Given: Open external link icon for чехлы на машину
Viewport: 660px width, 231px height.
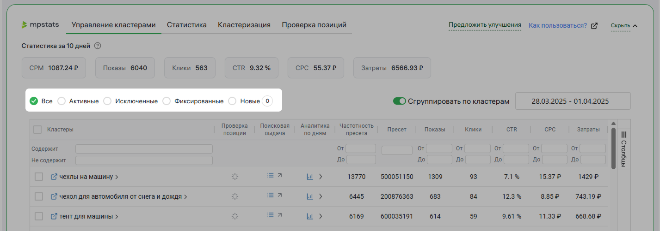Looking at the screenshot, I should pyautogui.click(x=54, y=177).
